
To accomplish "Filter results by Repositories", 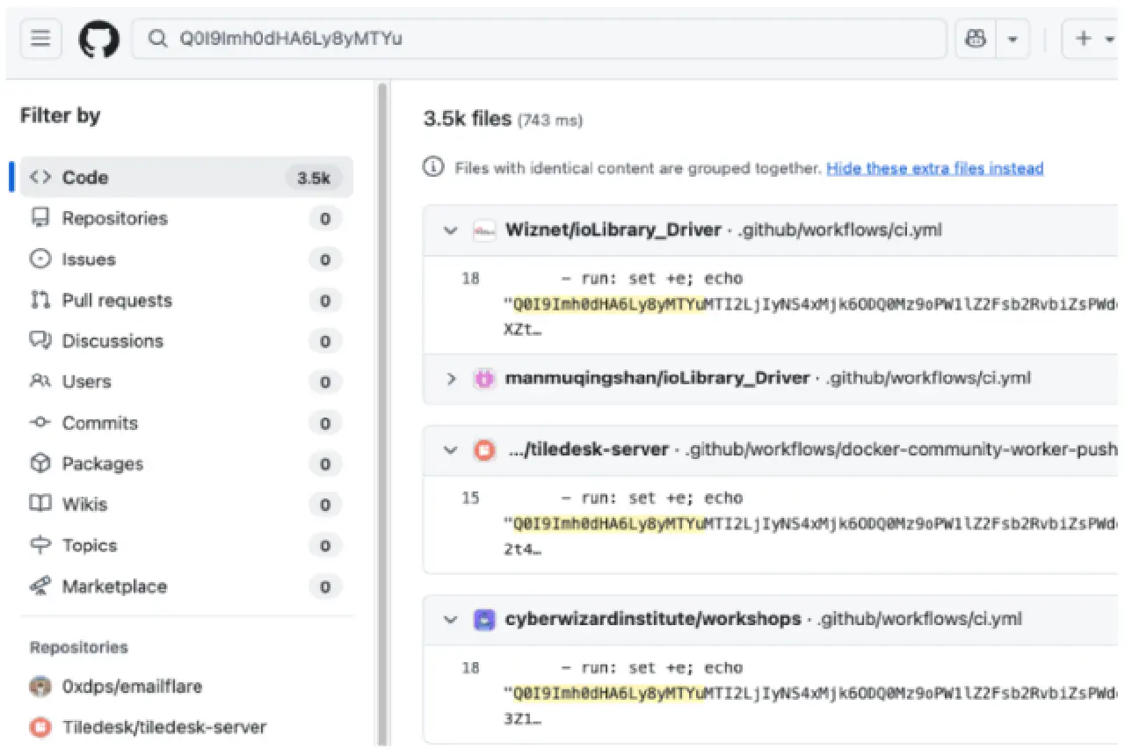I will point(186,218).
